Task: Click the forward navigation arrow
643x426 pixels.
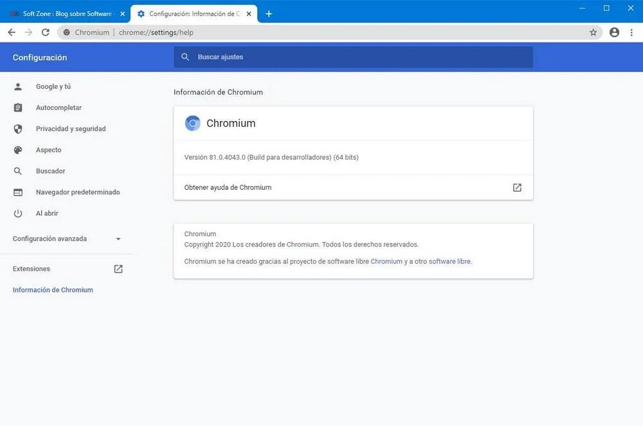Action: coord(28,32)
